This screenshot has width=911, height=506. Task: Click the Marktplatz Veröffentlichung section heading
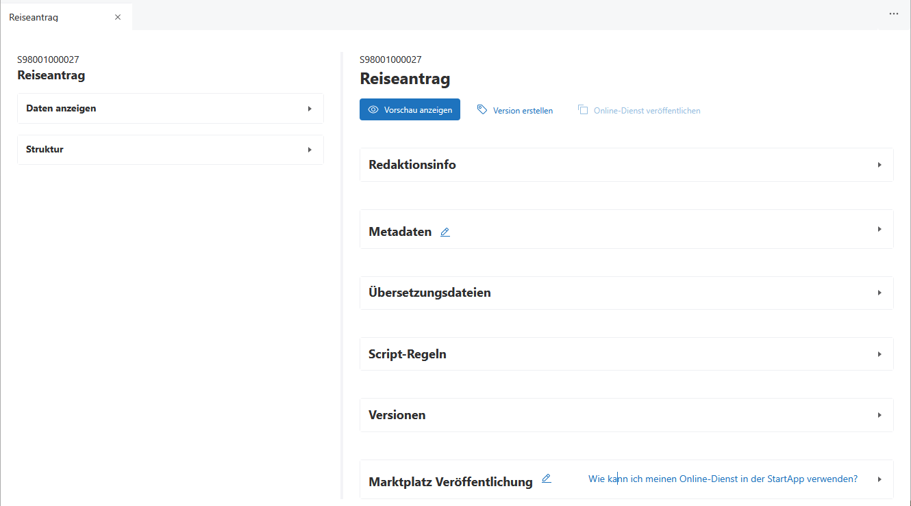tap(450, 482)
